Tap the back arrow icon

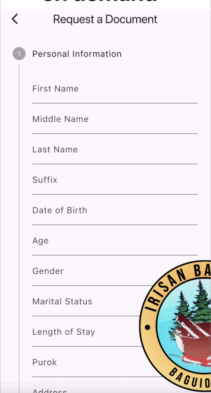15,19
